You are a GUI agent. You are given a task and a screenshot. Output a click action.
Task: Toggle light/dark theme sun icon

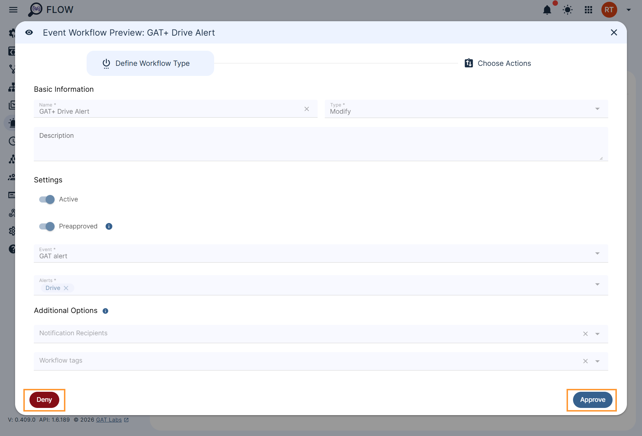[567, 10]
